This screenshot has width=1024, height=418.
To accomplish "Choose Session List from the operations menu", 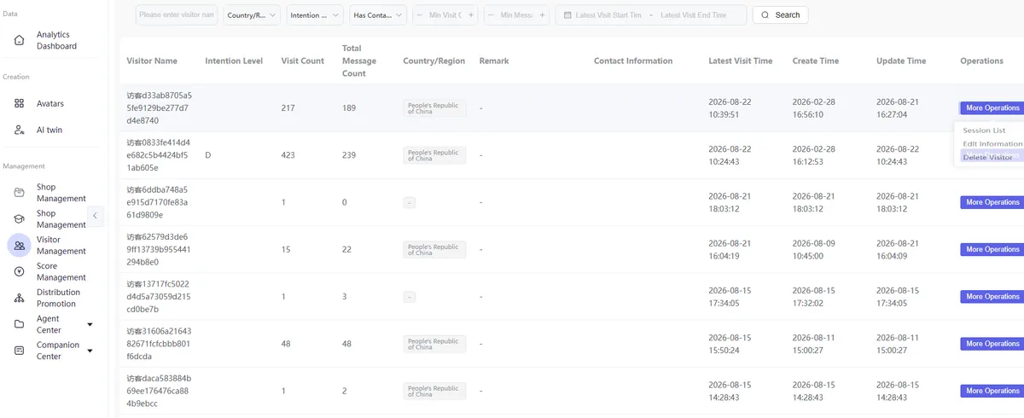I will tap(984, 131).
